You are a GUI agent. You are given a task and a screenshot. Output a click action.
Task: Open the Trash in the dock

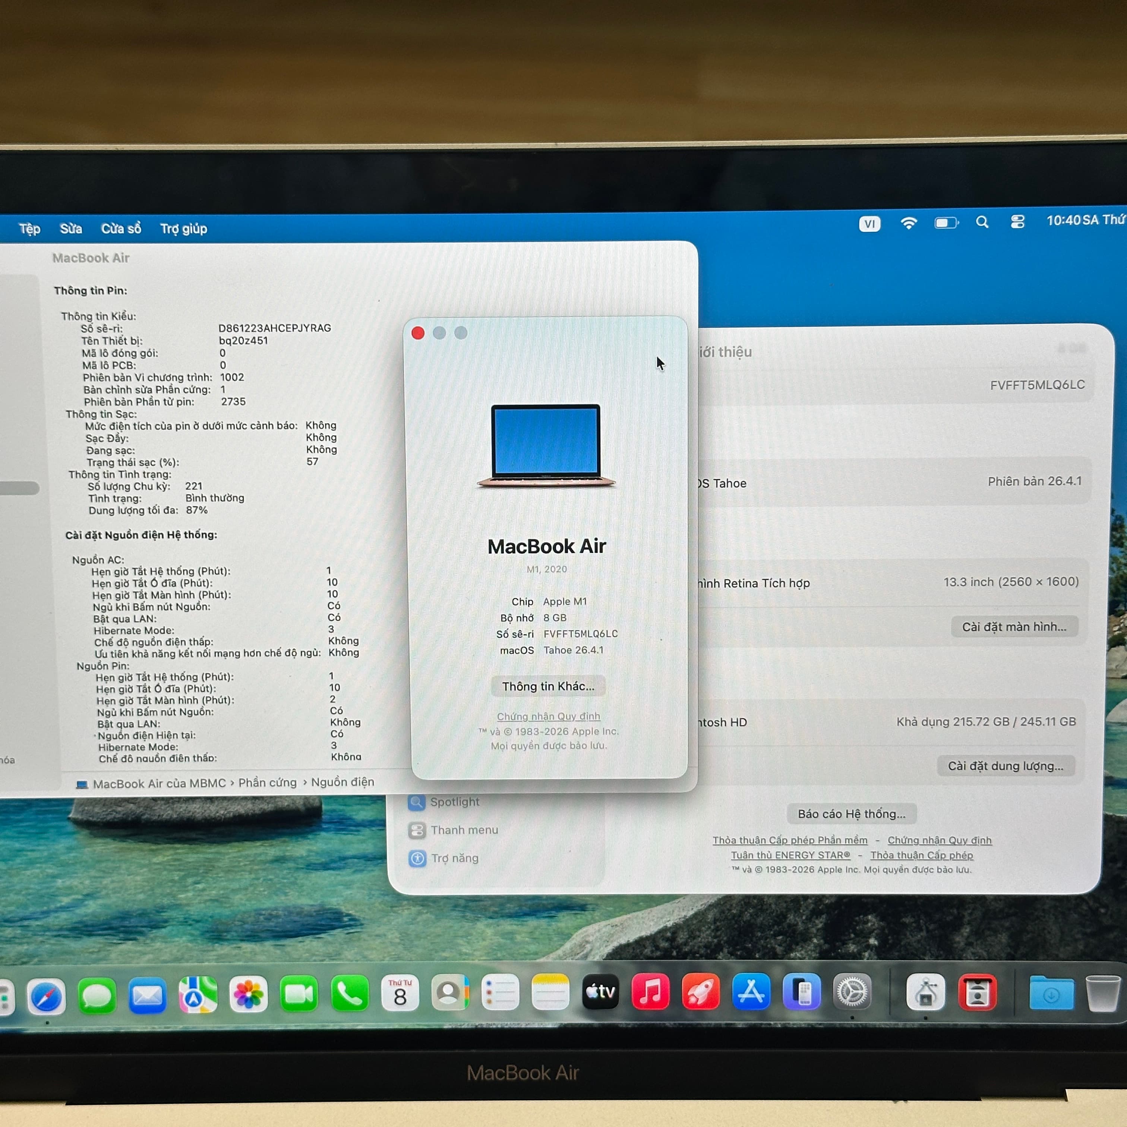pyautogui.click(x=1102, y=994)
